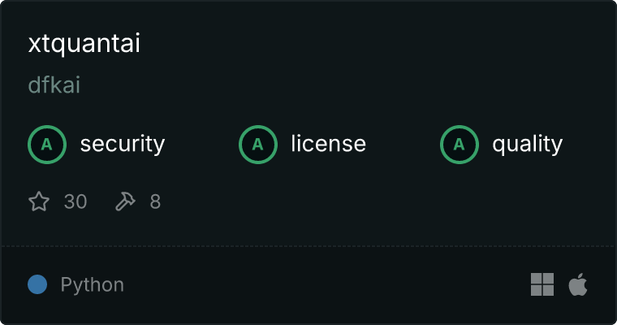The height and width of the screenshot is (325, 617).
Task: Click the blue Python language dot
Action: coord(37,284)
